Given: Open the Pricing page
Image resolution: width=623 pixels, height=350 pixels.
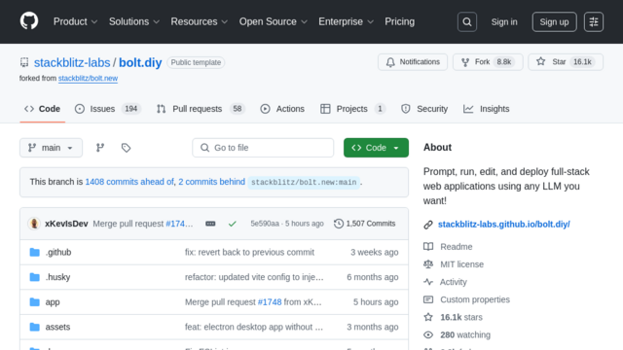Looking at the screenshot, I should [x=399, y=21].
